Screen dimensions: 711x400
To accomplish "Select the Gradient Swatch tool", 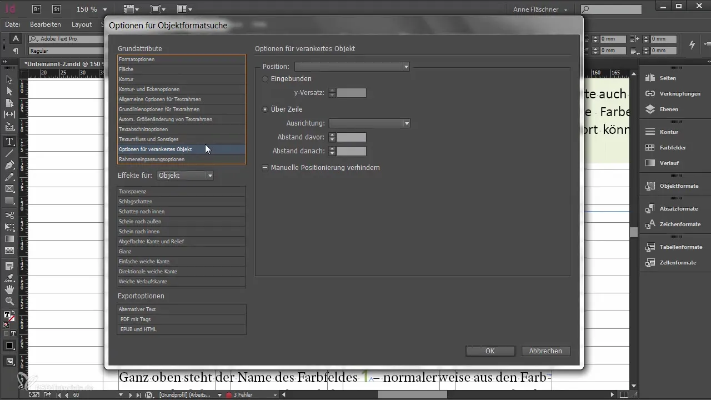I will [9, 239].
